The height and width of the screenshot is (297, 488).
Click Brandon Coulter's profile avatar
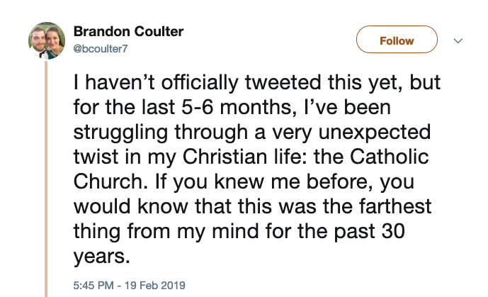[x=45, y=43]
